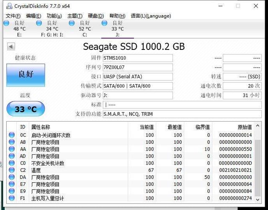Click the health orb for drive C:
Viewport: 268px width, 210px height.
pos(72,23)
